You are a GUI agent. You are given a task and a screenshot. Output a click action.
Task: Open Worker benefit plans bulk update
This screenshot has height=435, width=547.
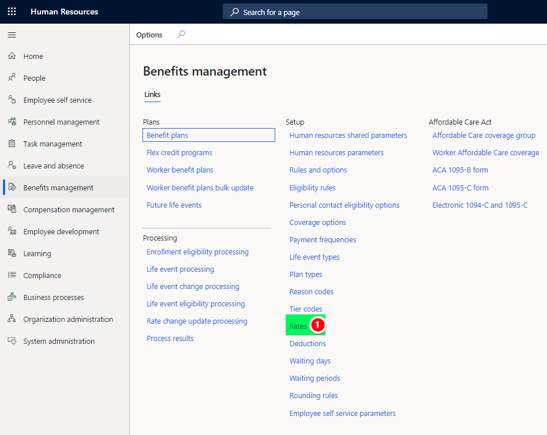[x=200, y=187]
